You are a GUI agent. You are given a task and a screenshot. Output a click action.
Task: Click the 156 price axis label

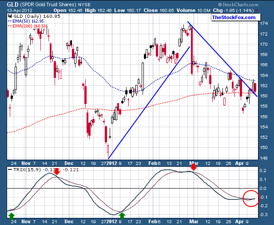coord(264,117)
